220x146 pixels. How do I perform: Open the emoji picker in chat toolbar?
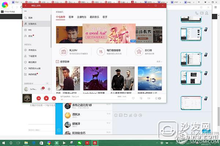coord(116,115)
